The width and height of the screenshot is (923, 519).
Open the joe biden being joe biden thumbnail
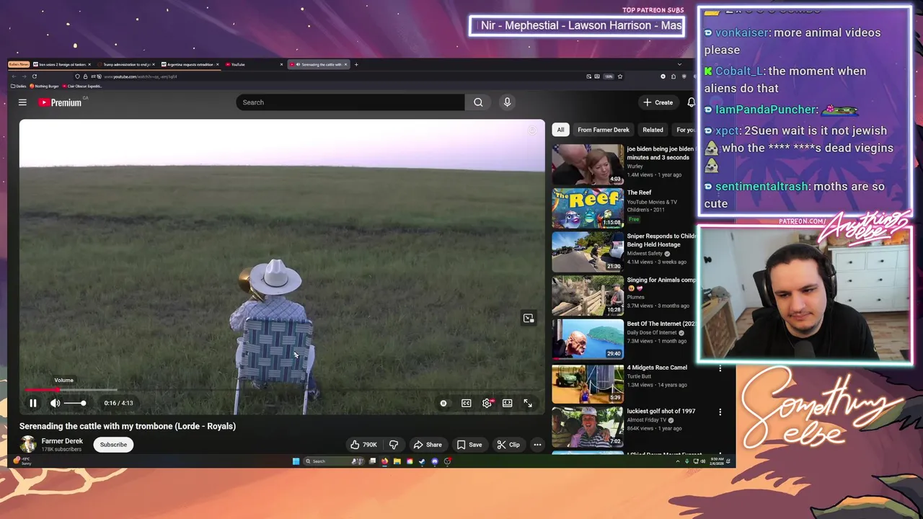(588, 164)
